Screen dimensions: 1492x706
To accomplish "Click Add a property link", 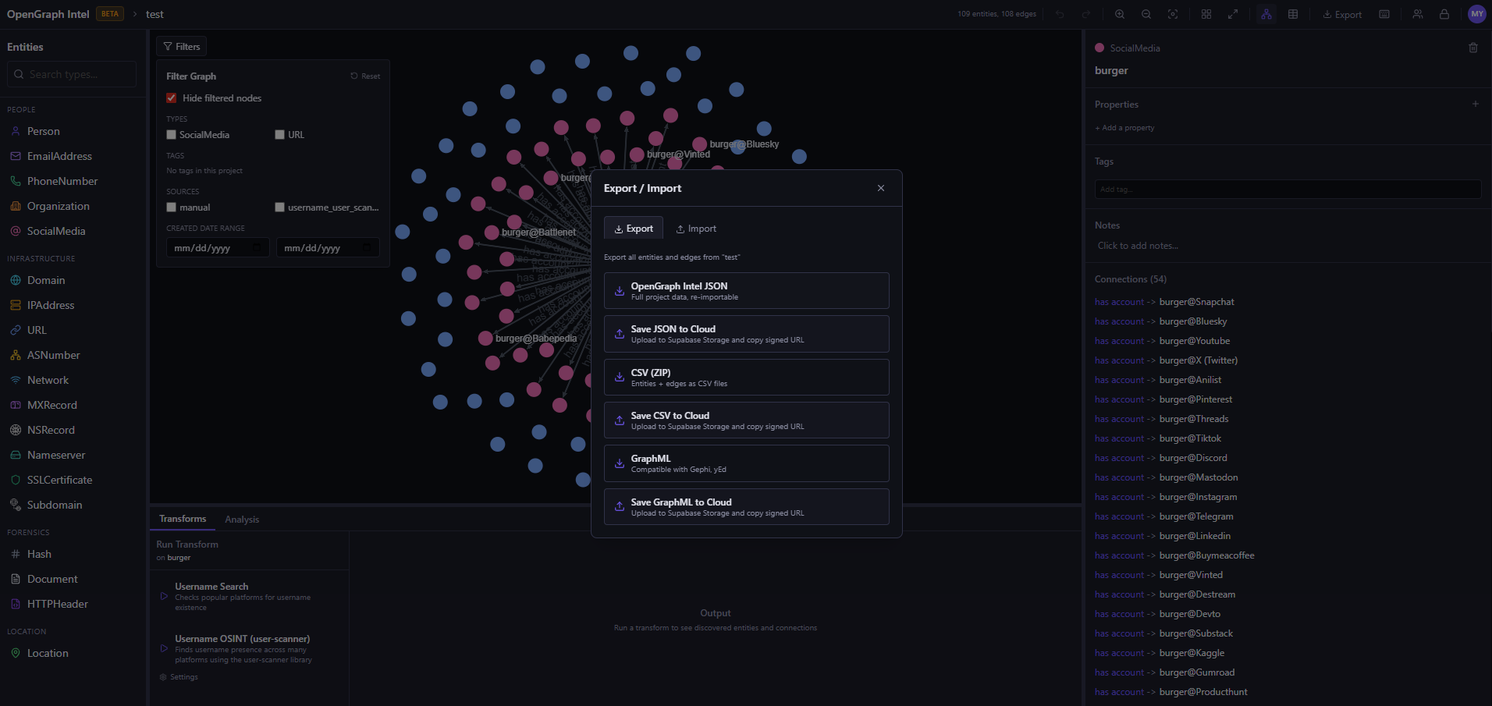I will click(x=1124, y=128).
